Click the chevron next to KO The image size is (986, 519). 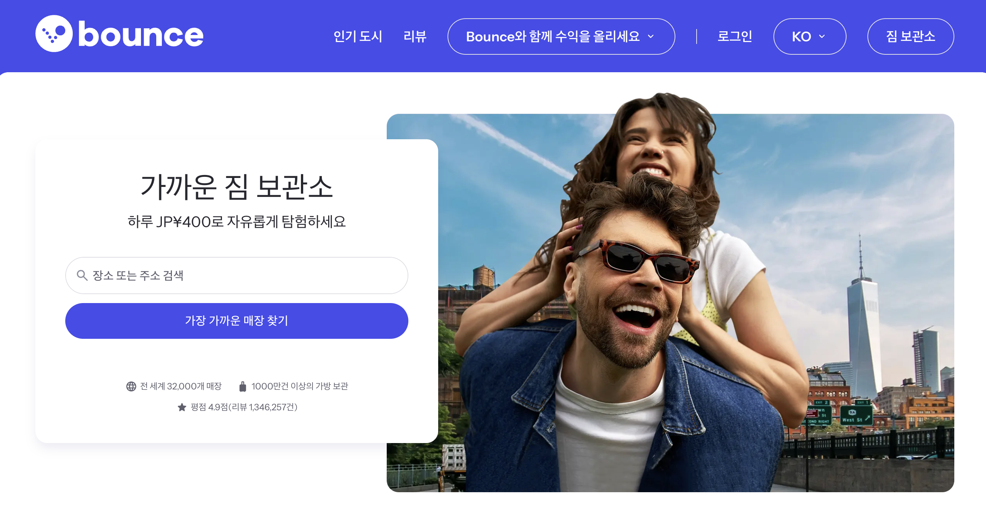point(822,37)
